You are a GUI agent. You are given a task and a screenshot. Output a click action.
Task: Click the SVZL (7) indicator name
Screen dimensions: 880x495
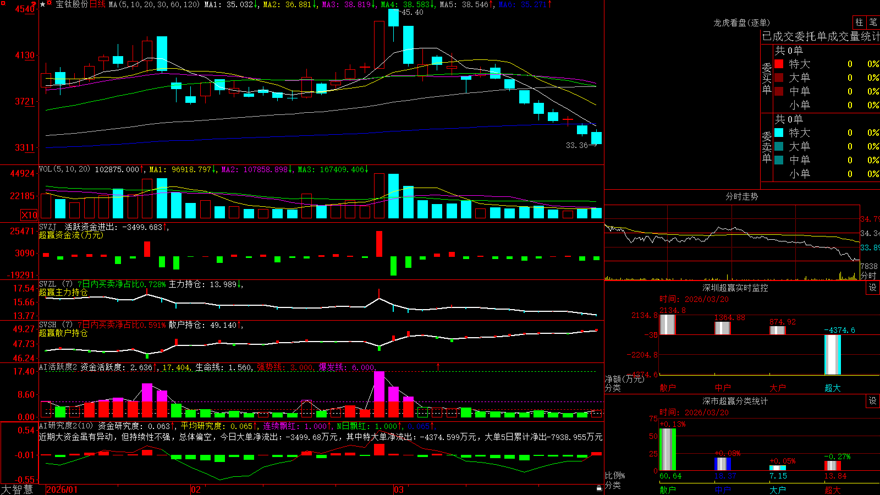56,284
